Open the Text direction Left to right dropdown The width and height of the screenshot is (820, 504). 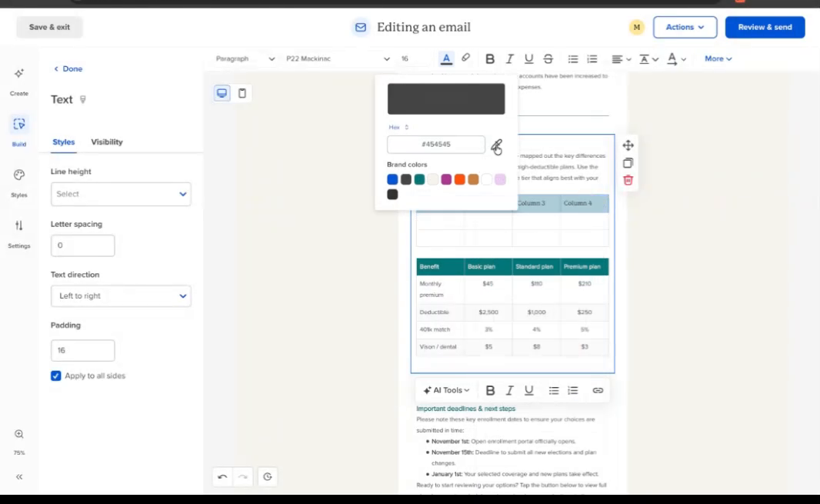[121, 295]
